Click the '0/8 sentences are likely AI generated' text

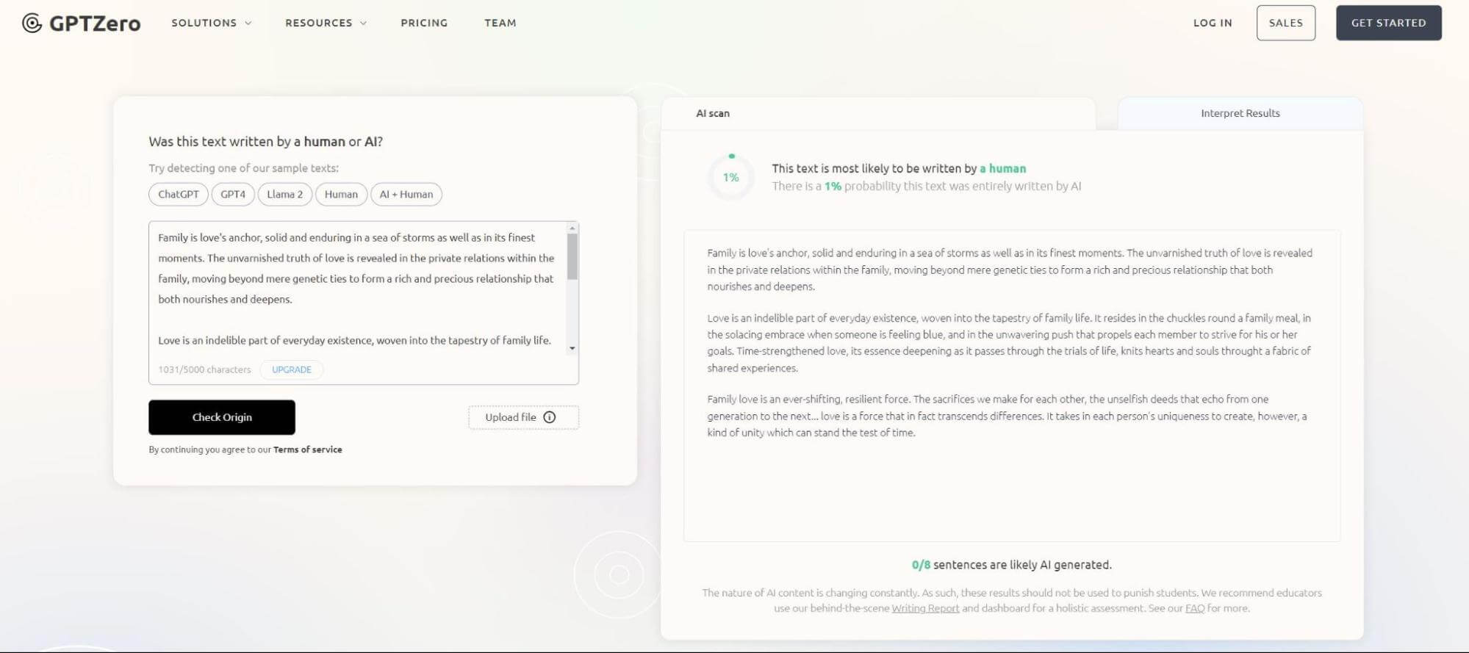(1012, 565)
